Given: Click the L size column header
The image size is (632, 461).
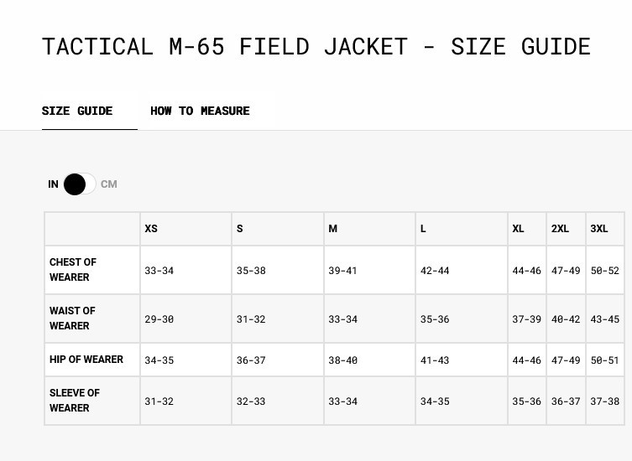Looking at the screenshot, I should coord(423,229).
